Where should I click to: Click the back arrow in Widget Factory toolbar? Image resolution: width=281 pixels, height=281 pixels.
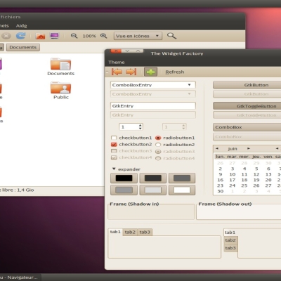(117, 72)
